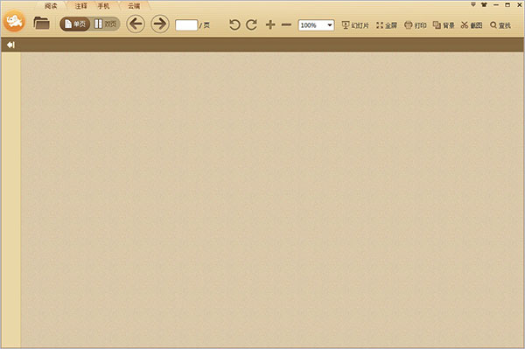Start slideshow (幻灯片) mode
The width and height of the screenshot is (525, 349).
click(355, 25)
